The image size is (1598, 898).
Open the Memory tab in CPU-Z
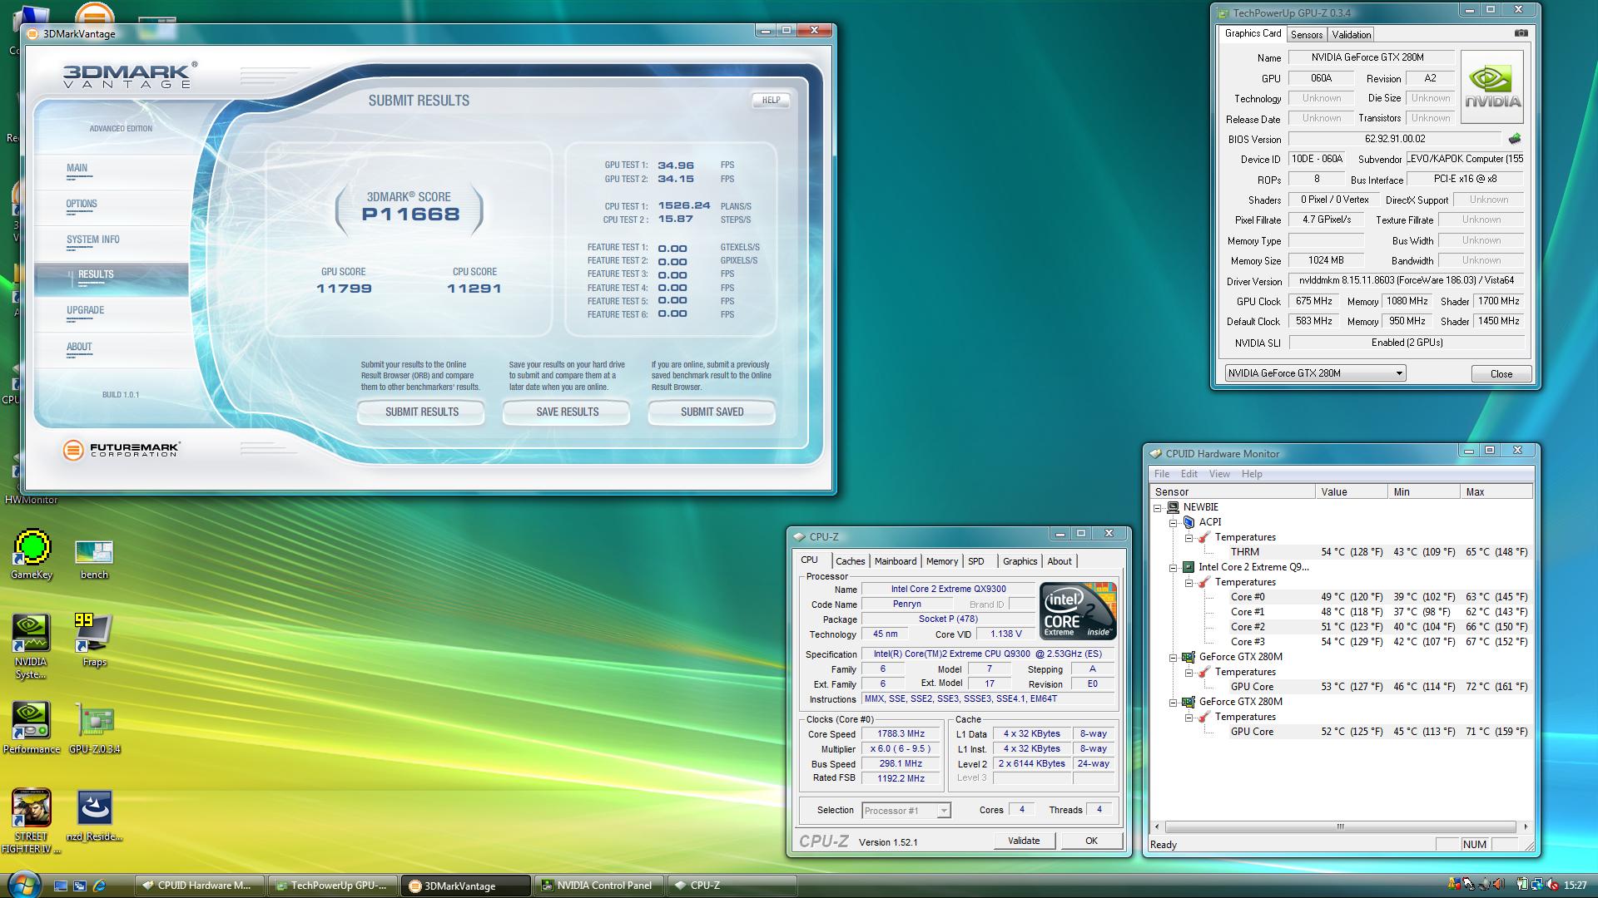[942, 561]
